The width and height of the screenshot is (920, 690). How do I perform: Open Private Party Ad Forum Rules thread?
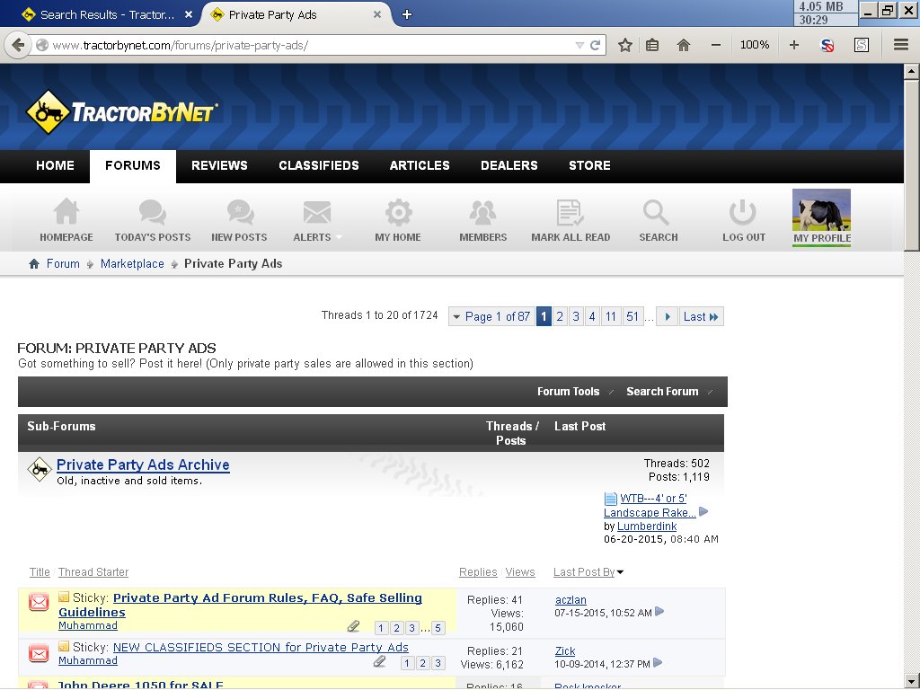240,605
